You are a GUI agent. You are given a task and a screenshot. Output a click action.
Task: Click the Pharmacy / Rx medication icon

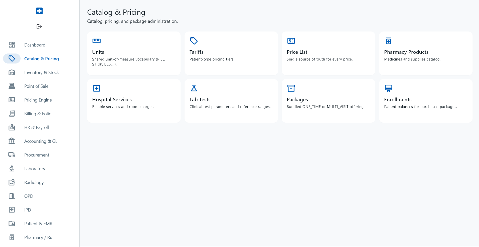pos(12,237)
